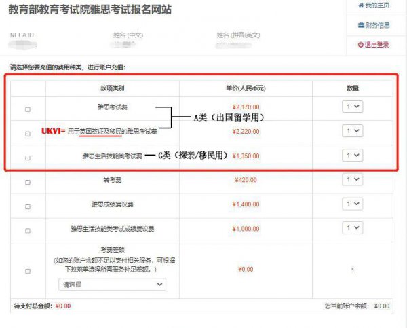Screen dimensions: 407x328
Task: Click the 待支付总金额 ¥0.00 value
Action: coord(63,306)
